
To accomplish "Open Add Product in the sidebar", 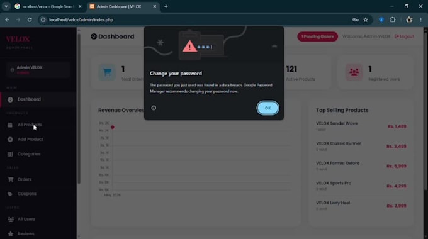I will pos(38,140).
